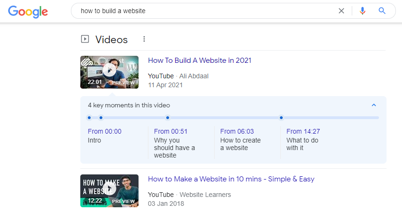
Task: Jump to 'From 06:03' key moment
Action: (237, 131)
